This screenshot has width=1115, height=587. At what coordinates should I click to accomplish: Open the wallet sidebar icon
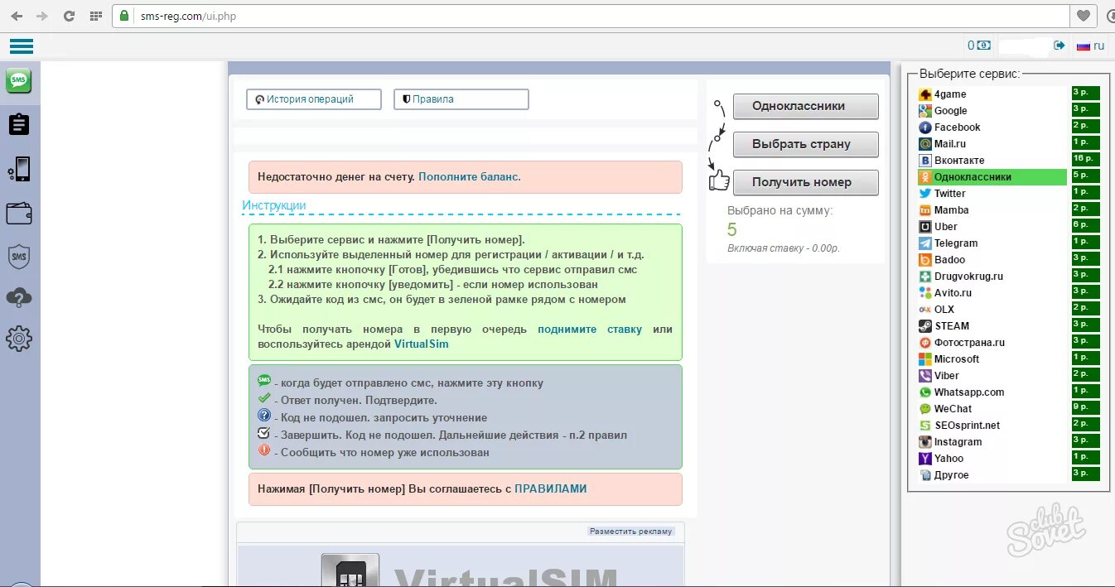point(19,214)
